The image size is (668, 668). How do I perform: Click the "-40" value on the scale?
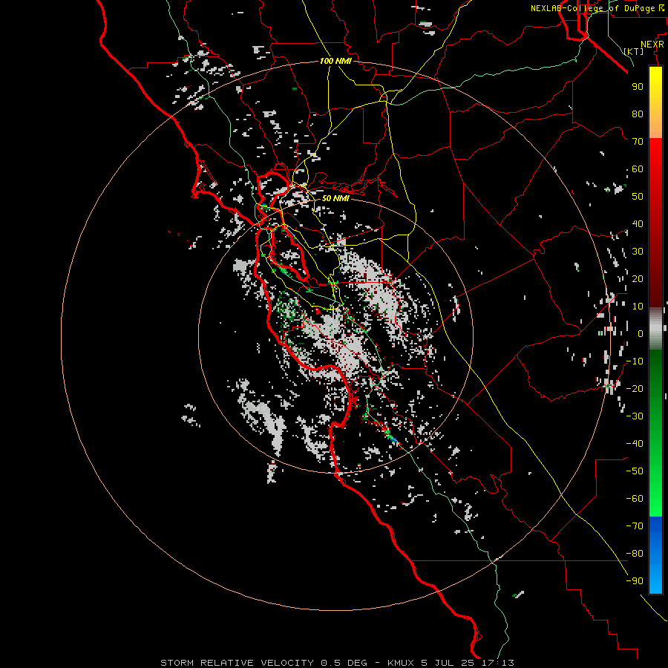tap(635, 444)
